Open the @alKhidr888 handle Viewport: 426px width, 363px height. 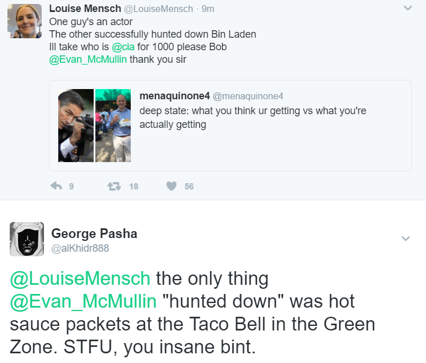(x=80, y=248)
